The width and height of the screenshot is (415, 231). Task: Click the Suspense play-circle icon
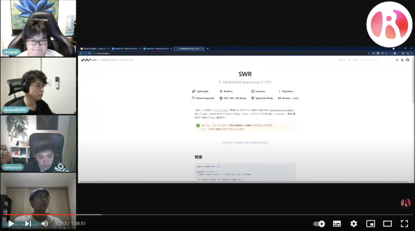click(253, 92)
